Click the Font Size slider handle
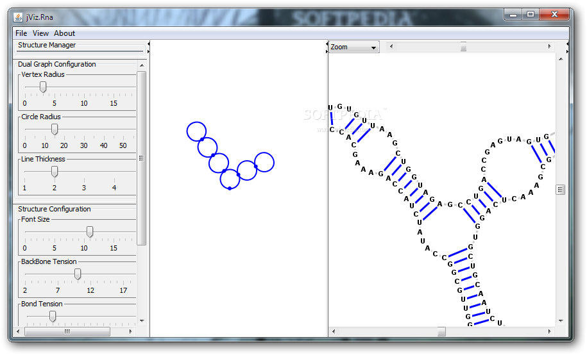587x355 pixels. pos(90,231)
